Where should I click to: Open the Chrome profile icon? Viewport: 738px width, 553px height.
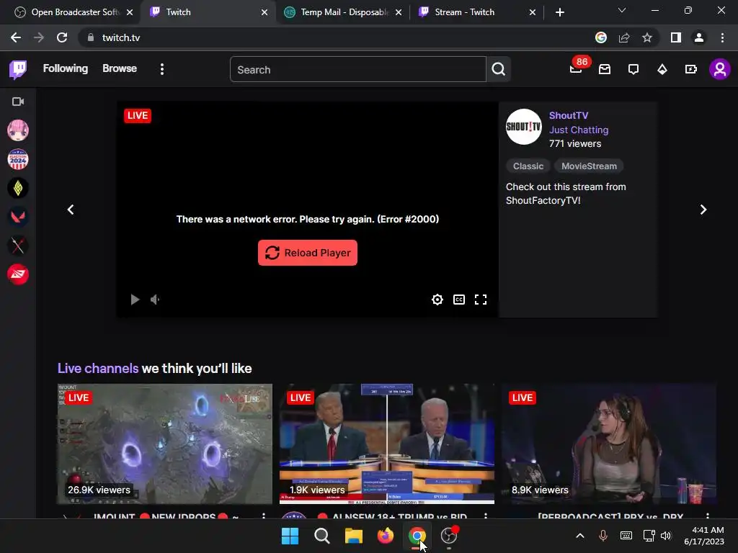point(699,37)
